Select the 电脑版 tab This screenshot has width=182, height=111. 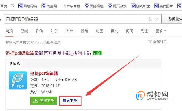[14, 63]
